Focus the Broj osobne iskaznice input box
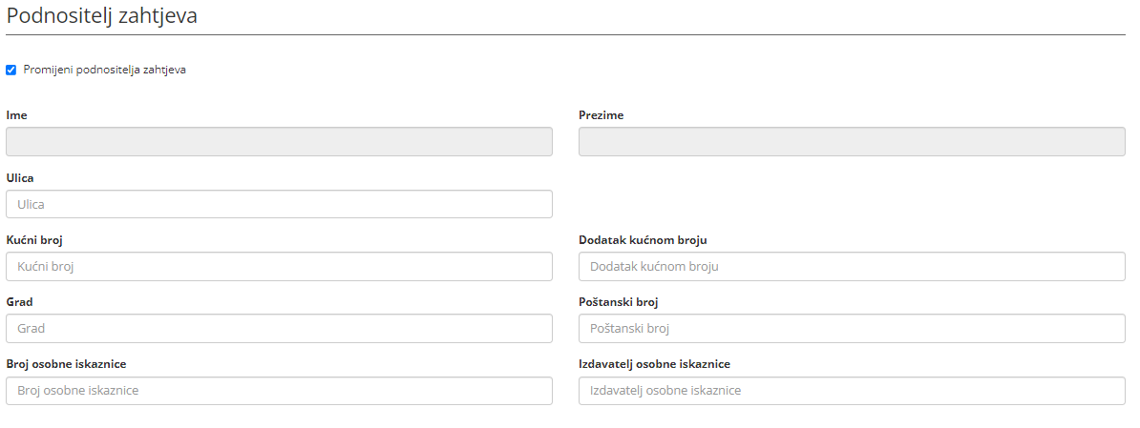The height and width of the screenshot is (428, 1140). pyautogui.click(x=279, y=391)
